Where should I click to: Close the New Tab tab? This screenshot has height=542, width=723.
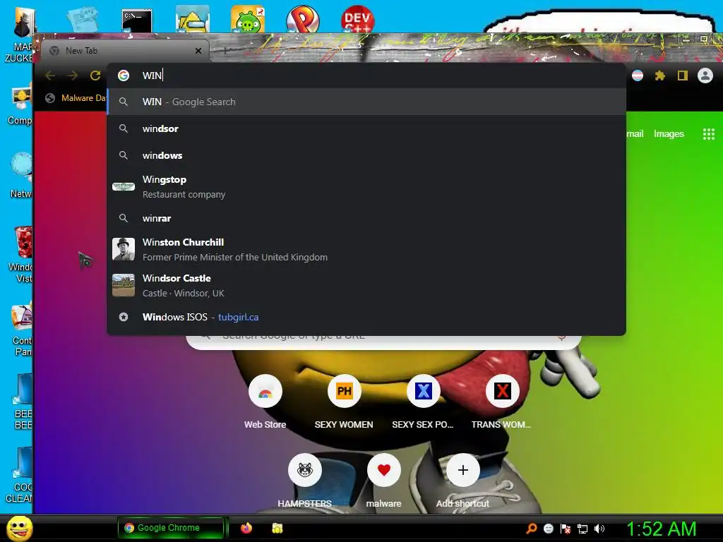tap(198, 51)
